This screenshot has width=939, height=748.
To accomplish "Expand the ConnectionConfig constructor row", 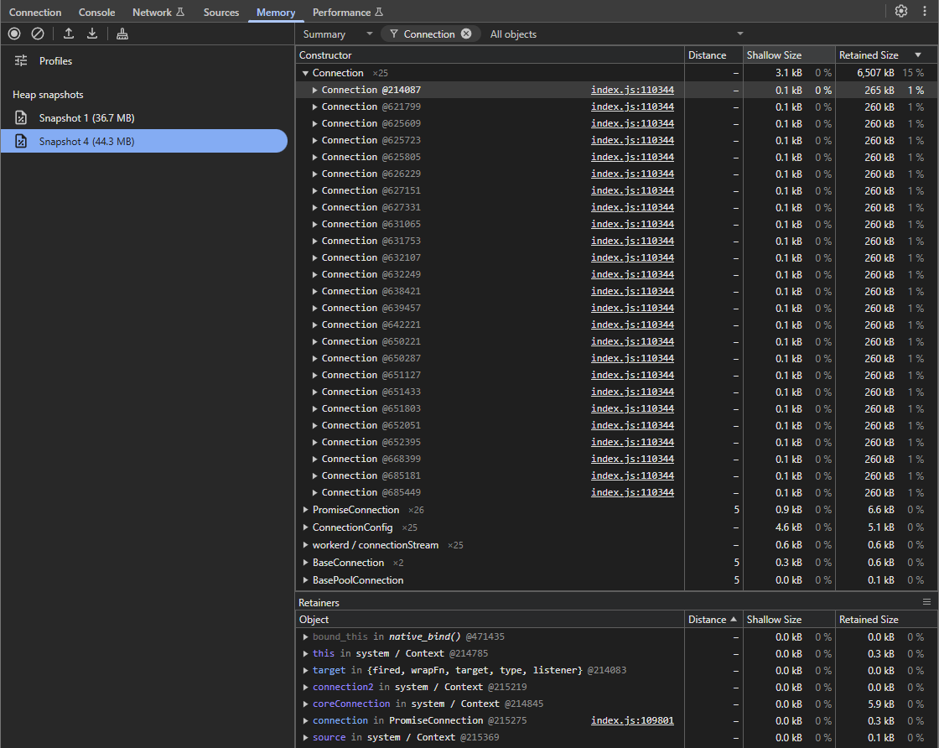I will tap(305, 527).
